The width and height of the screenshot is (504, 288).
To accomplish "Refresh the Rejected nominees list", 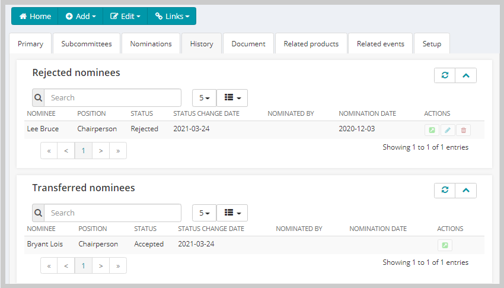I will click(445, 75).
